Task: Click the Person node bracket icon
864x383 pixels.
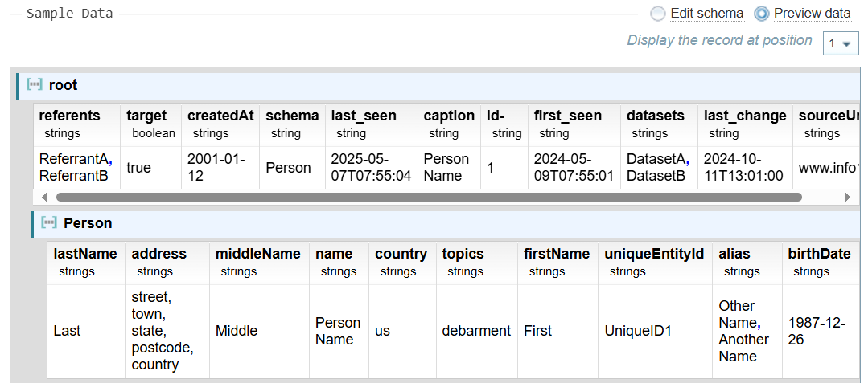Action: tap(49, 223)
